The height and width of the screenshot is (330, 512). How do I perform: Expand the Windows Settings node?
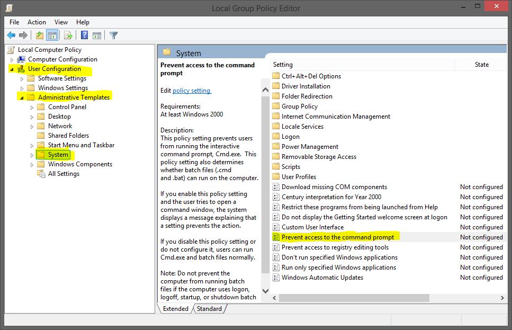(22, 88)
